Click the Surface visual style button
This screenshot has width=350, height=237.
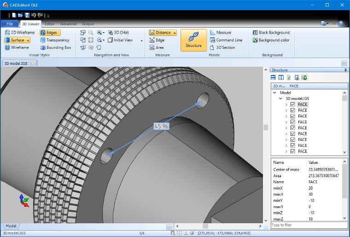click(x=15, y=40)
